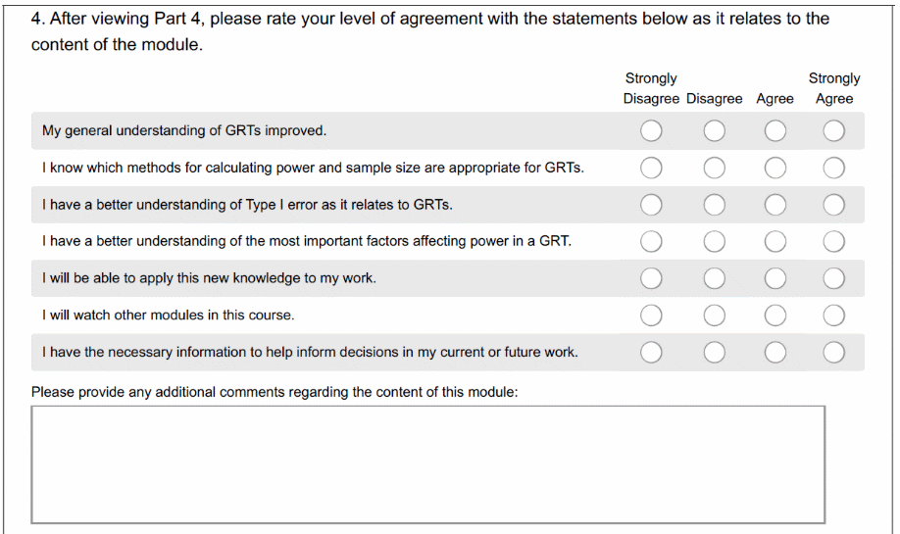Select Strongly Disagree for factors affecting power
Image resolution: width=900 pixels, height=534 pixels.
pyautogui.click(x=652, y=242)
